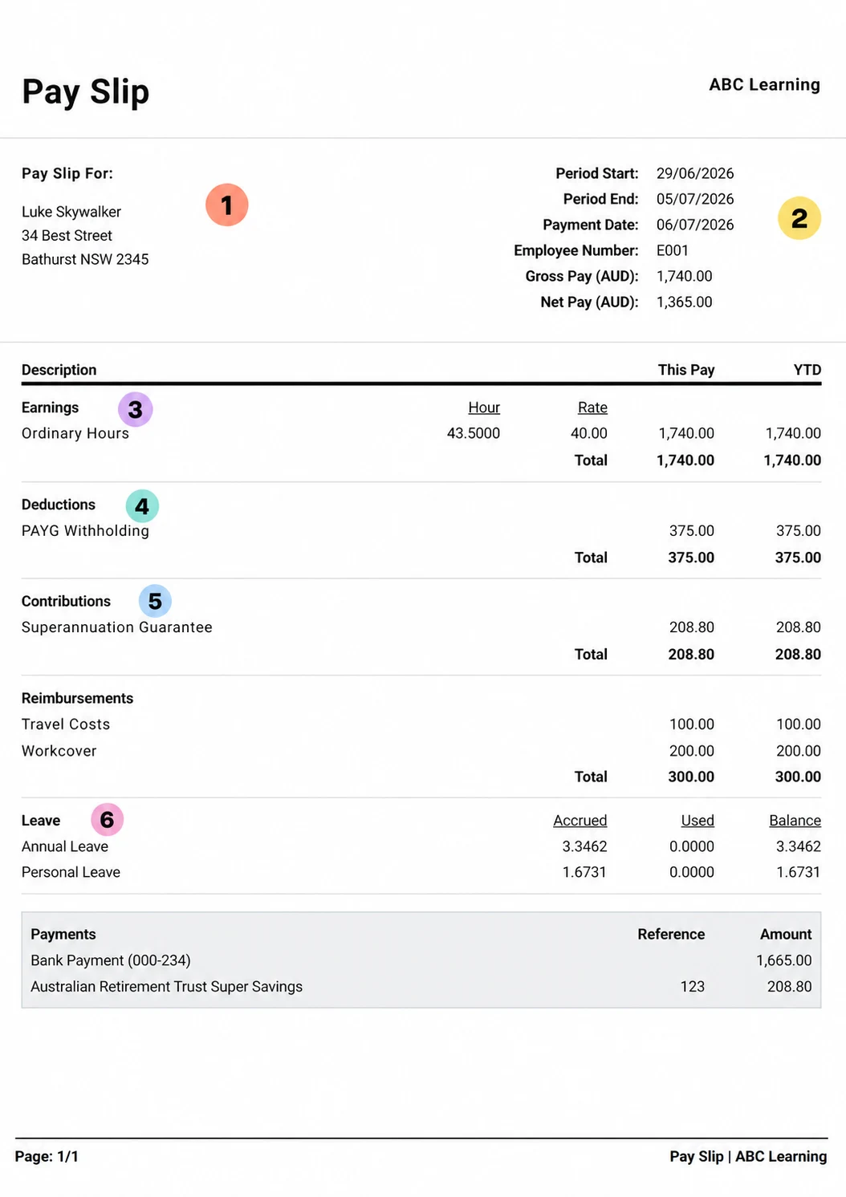This screenshot has height=1197, width=846.
Task: Click the underlined 'Used' column label
Action: (698, 821)
